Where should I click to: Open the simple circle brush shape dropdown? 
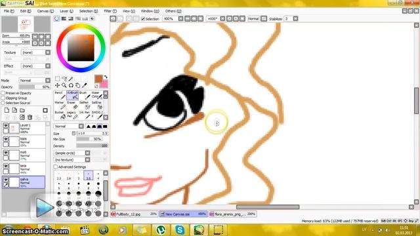pos(72,153)
